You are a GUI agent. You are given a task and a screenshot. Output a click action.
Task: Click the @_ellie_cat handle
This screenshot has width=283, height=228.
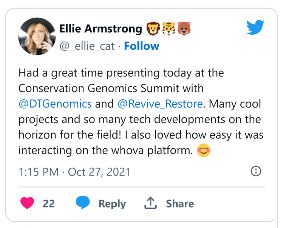[87, 46]
